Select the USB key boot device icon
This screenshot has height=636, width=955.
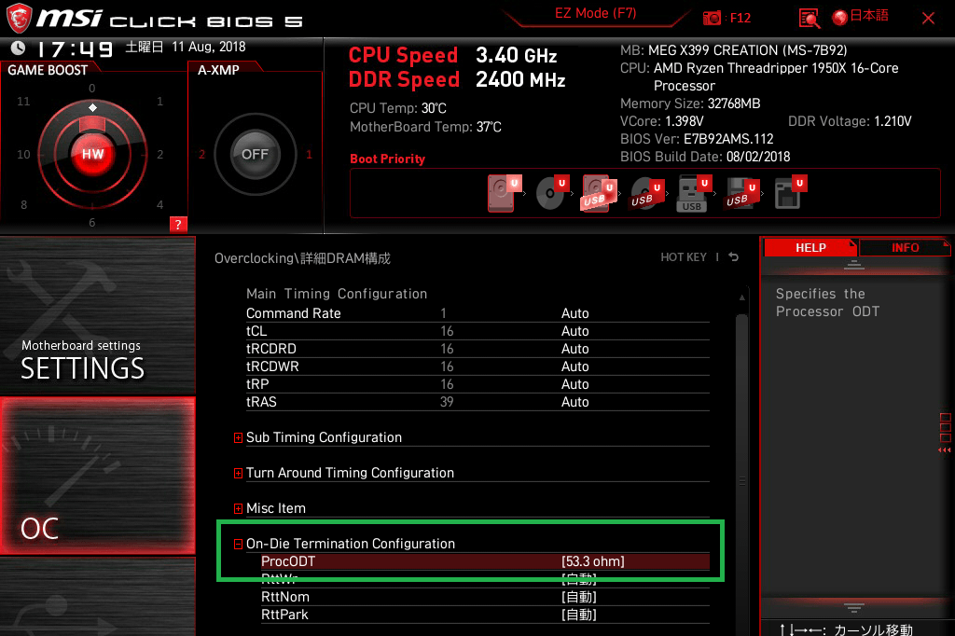694,194
